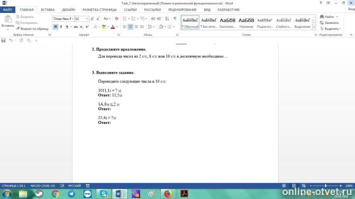The height and width of the screenshot is (199, 355).
Task: Switch to the ДИЗАЙН tab
Action: click(68, 10)
